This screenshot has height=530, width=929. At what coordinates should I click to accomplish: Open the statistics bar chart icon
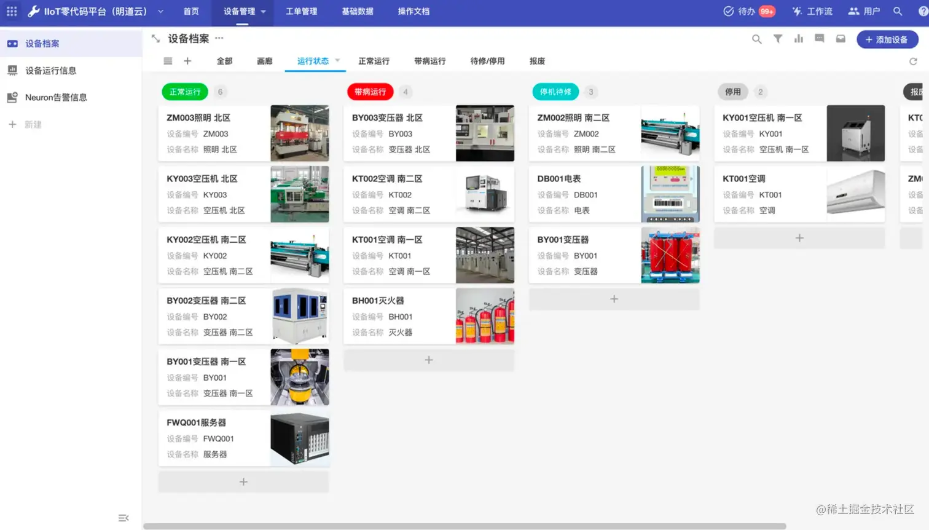[x=799, y=39]
